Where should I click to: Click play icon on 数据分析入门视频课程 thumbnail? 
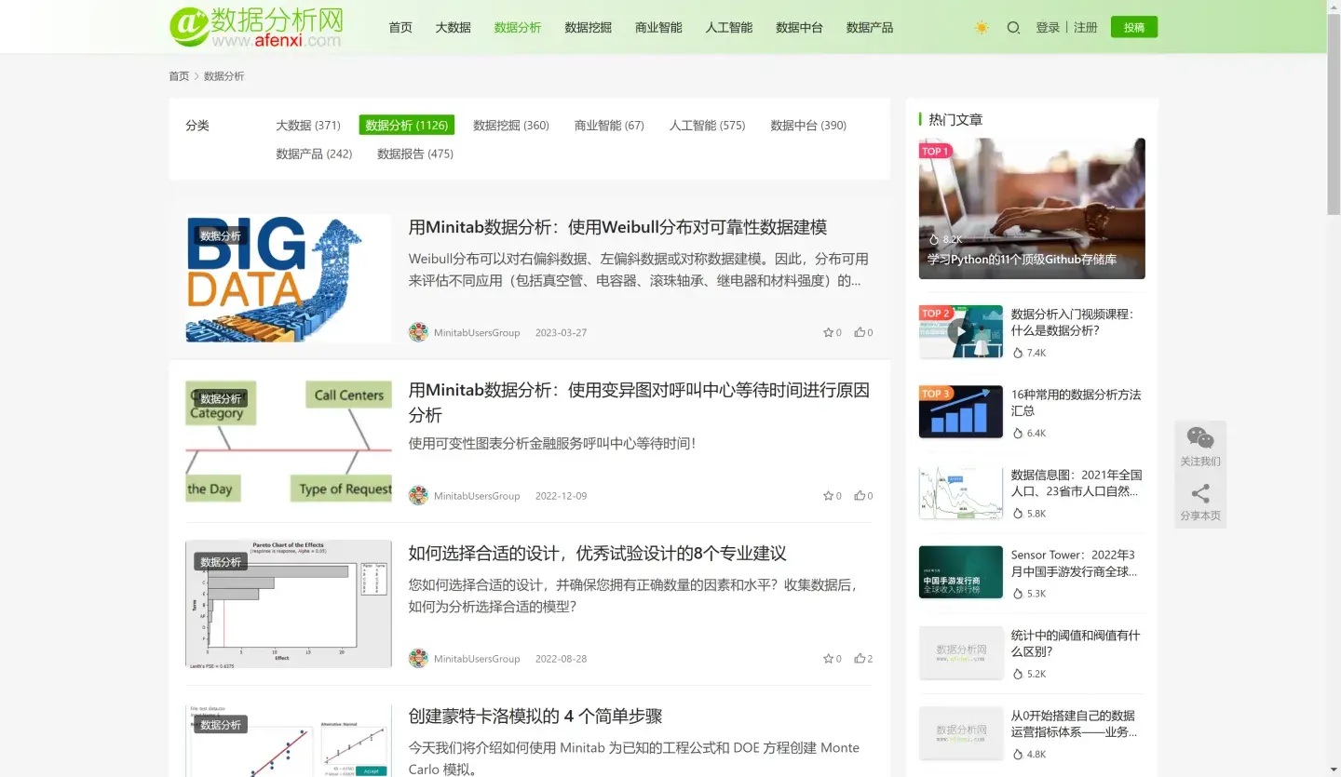click(x=960, y=331)
